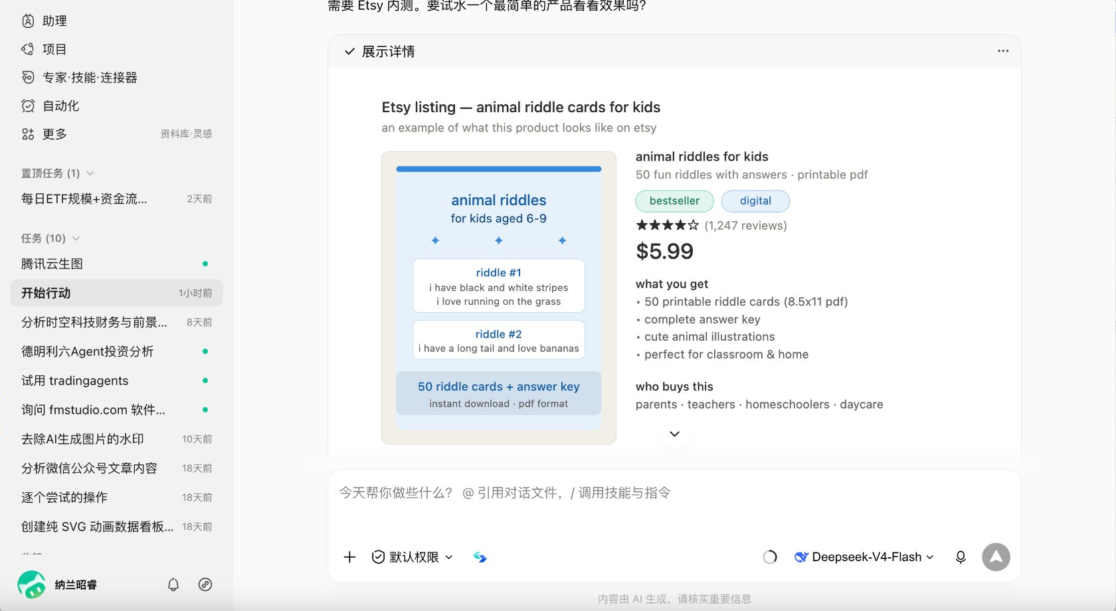Open the Deepseek-V4-Flash model dropdown

[864, 557]
